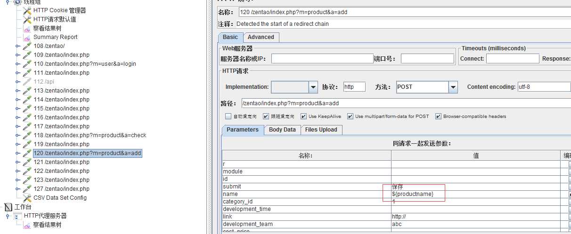Click sampler icon for 123 /zentao/index.php

27,180
